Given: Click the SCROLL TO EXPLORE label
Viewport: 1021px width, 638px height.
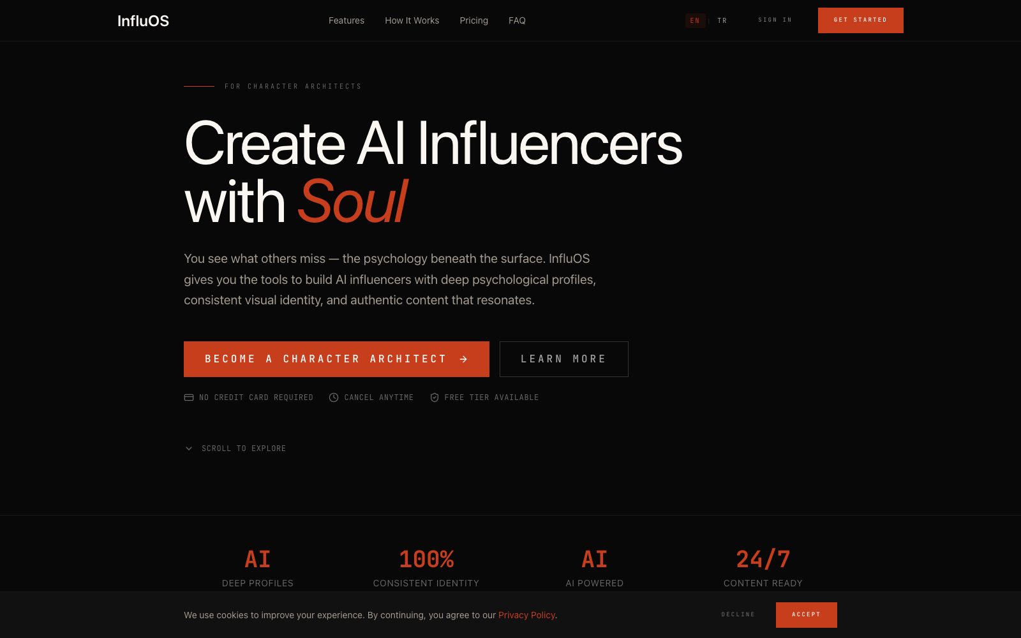Looking at the screenshot, I should coord(243,449).
